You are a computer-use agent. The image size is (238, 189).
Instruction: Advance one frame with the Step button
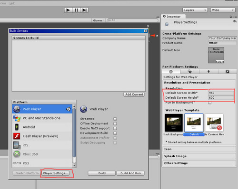click(84, 10)
